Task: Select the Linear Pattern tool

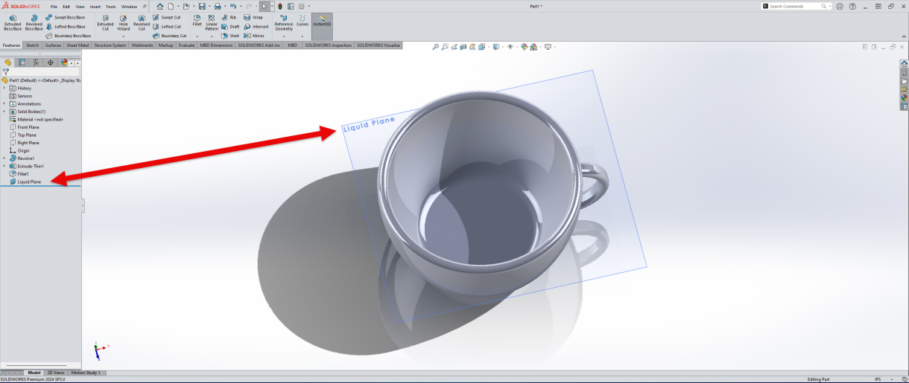Action: (x=212, y=22)
